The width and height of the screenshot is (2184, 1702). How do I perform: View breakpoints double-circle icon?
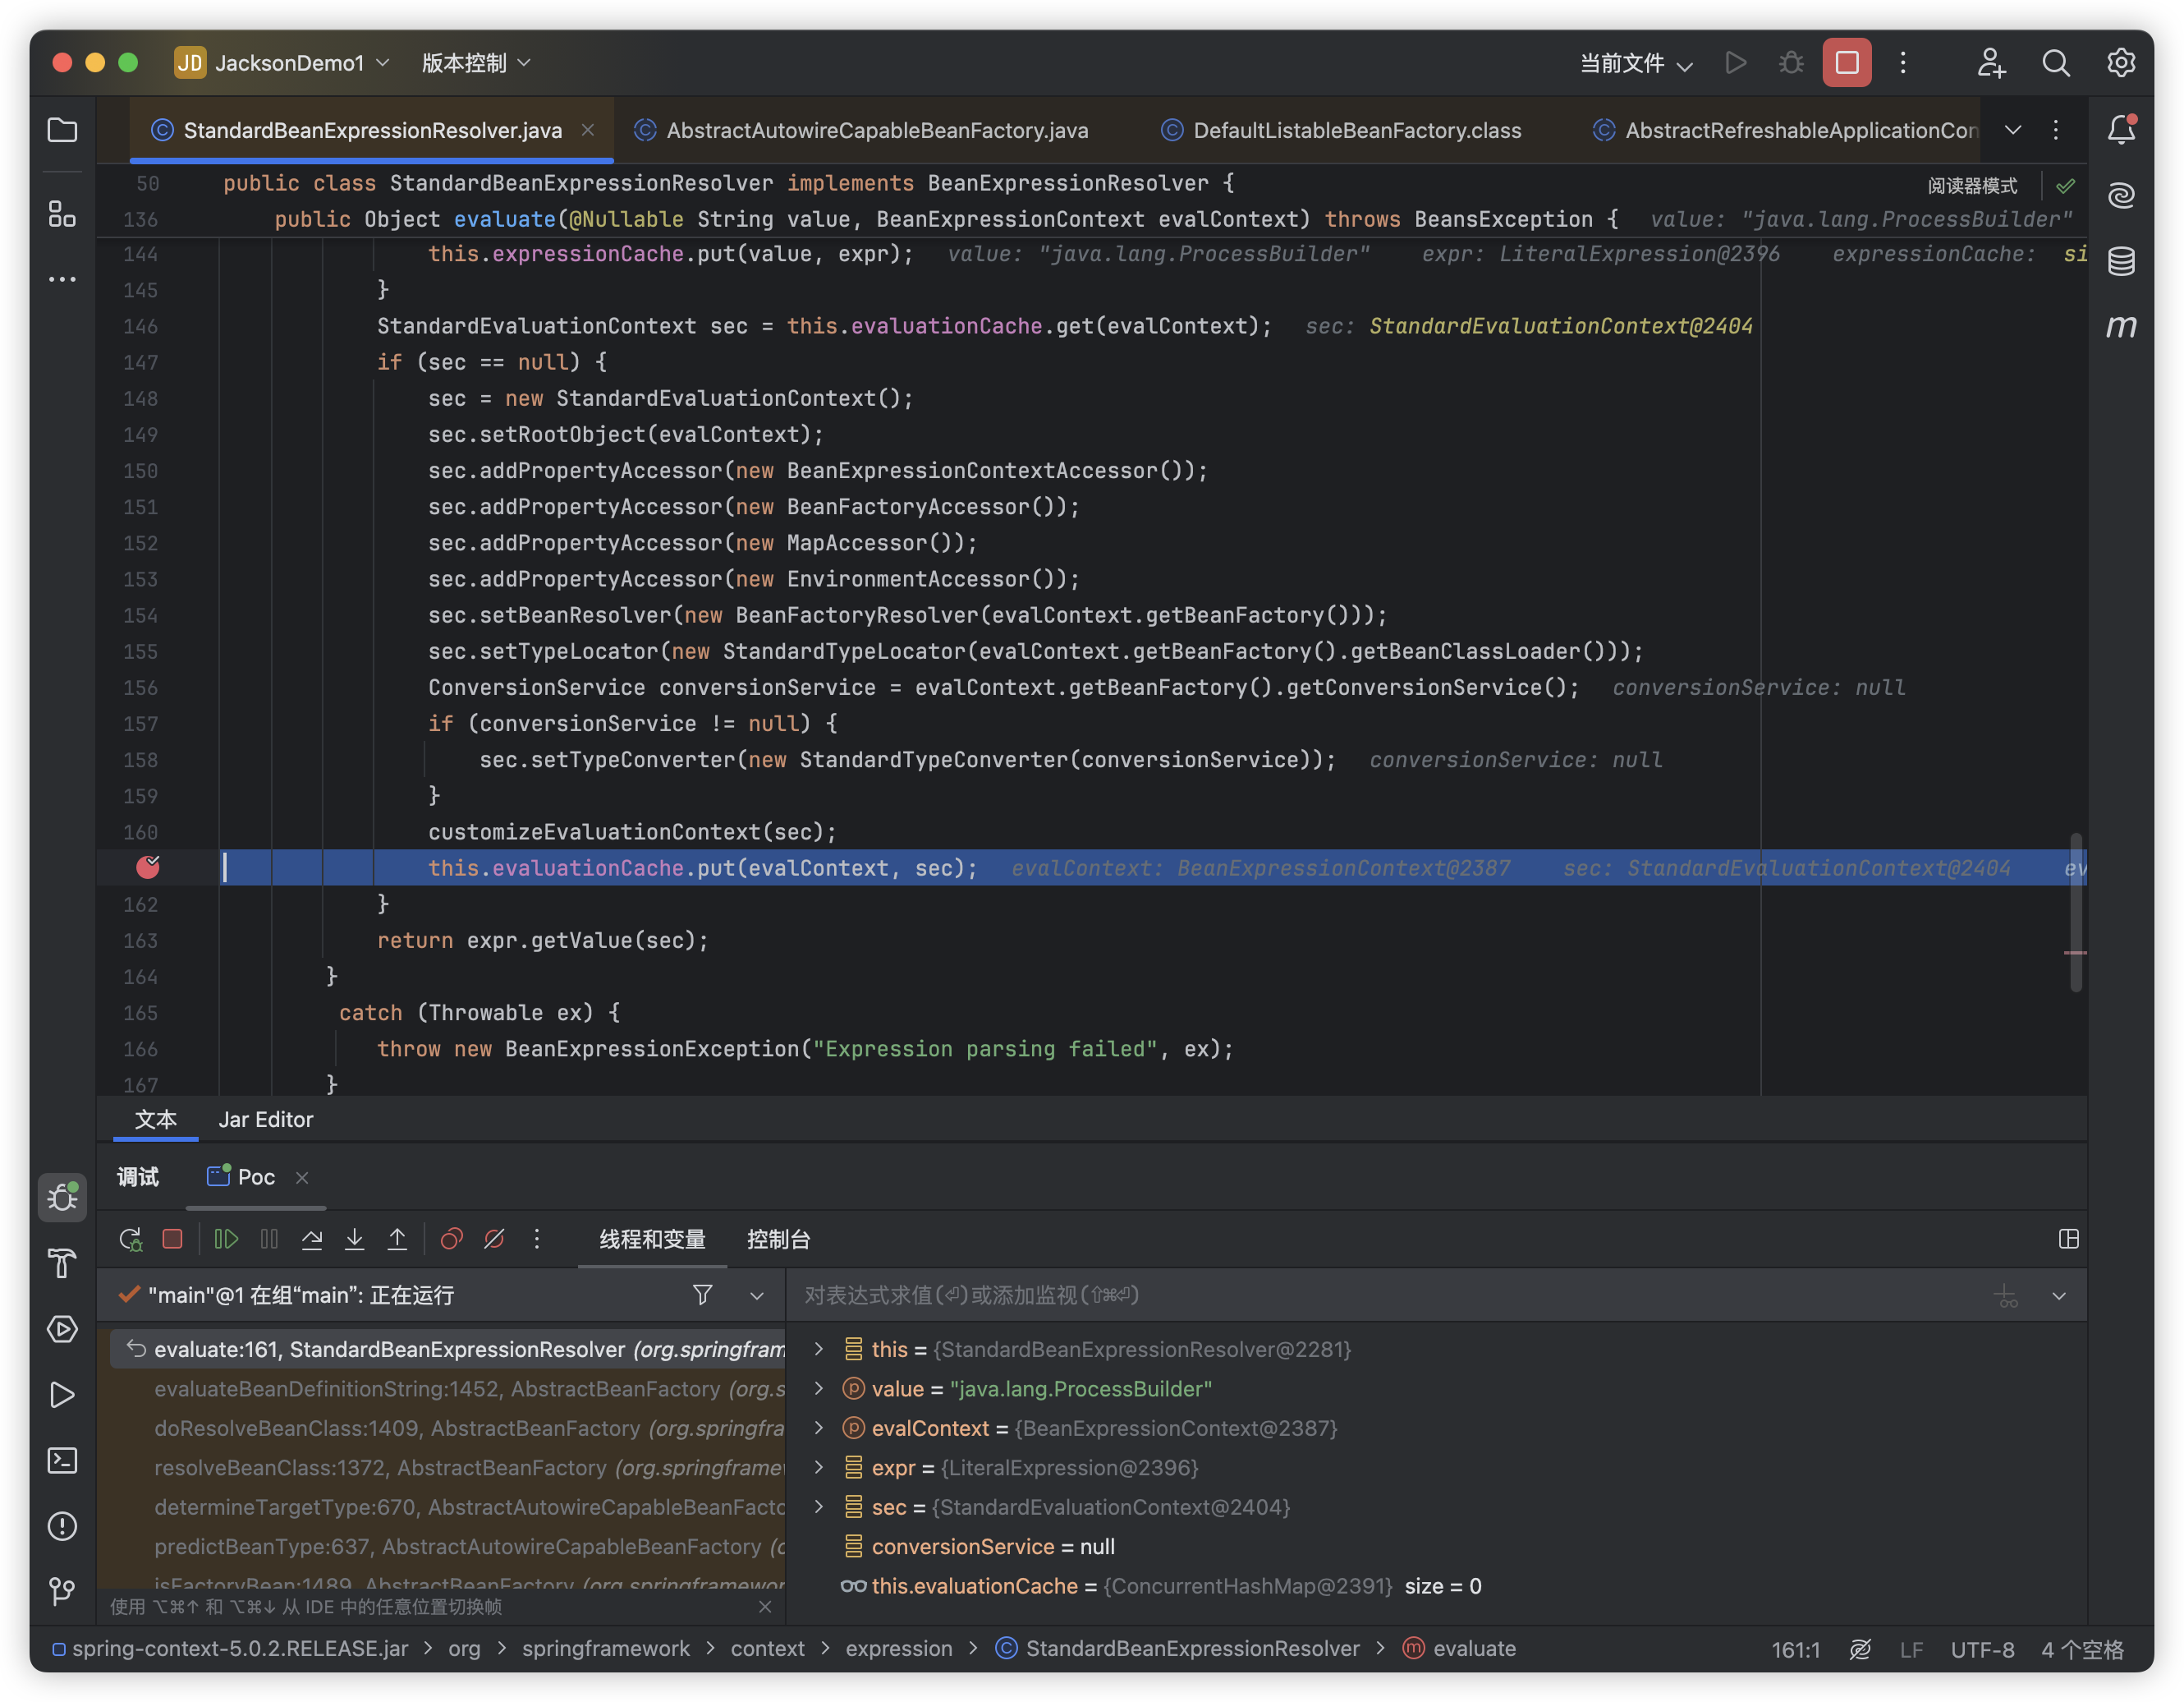click(x=451, y=1239)
